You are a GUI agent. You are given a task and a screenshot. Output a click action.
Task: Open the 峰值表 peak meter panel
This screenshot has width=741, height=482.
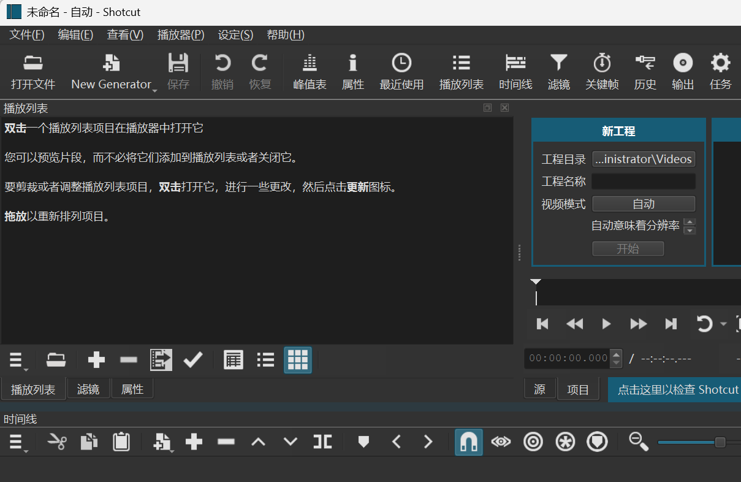310,71
